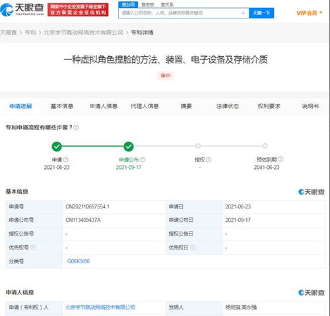This screenshot has width=330, height=316.
Task: Open the question-mark icon next to 授权 step
Action: click(209, 160)
